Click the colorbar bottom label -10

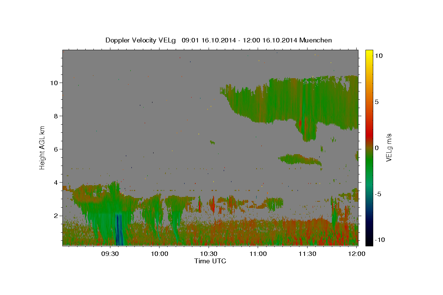380,240
